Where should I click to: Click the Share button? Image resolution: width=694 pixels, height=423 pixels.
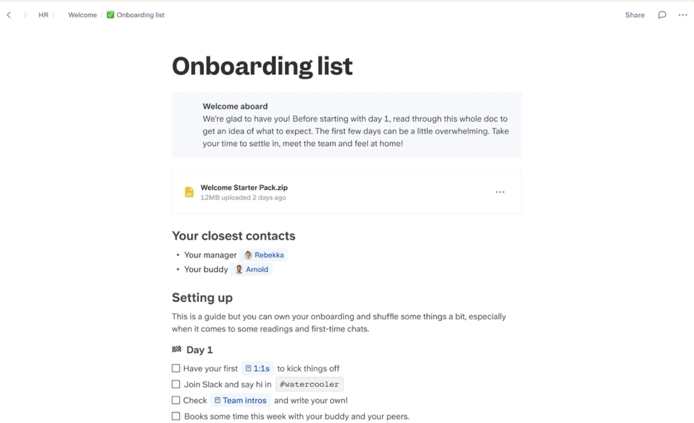[635, 15]
